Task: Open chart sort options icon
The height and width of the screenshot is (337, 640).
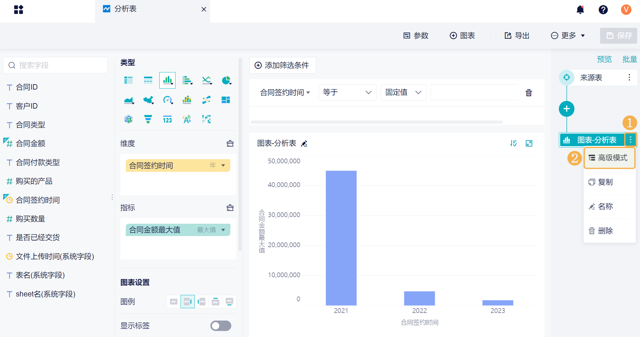Action: point(514,144)
